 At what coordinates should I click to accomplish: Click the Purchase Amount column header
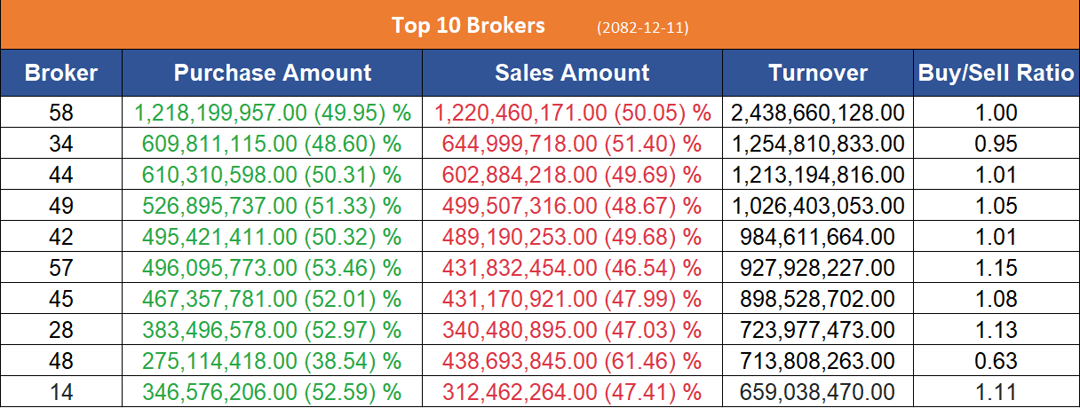click(x=273, y=73)
